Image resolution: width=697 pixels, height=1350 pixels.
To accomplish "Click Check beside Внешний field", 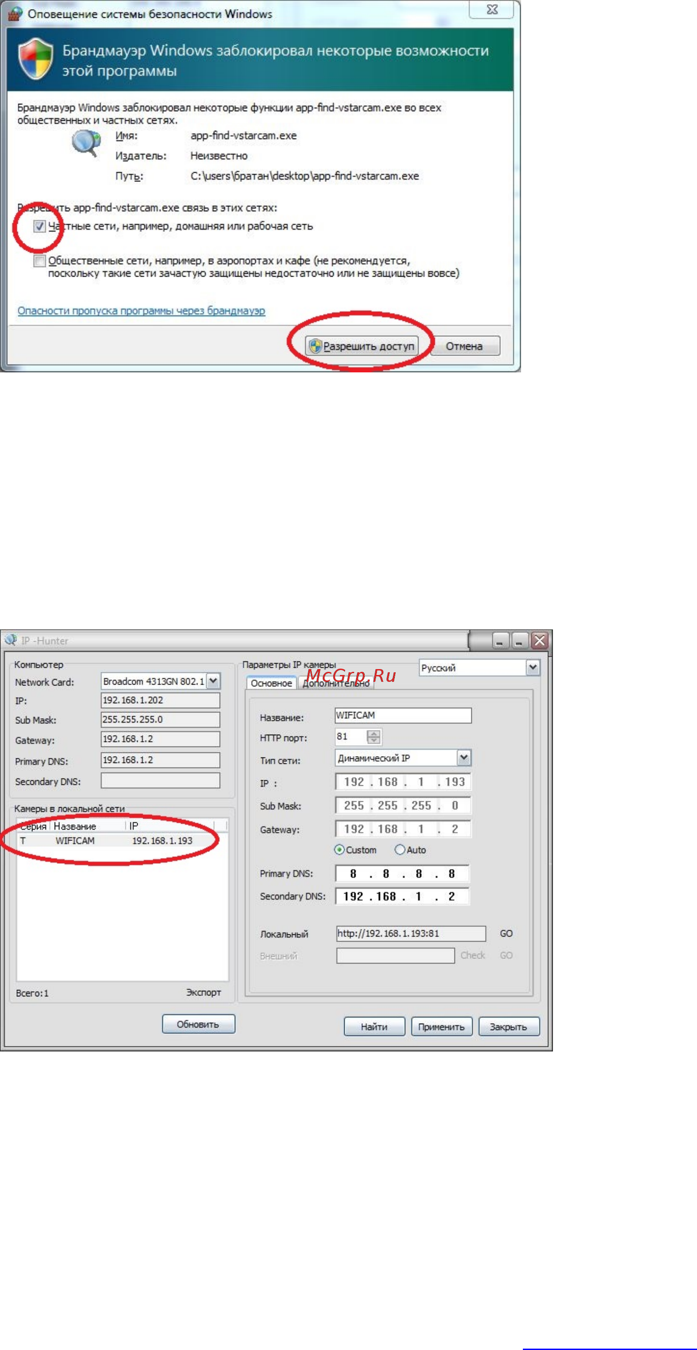I will (x=473, y=955).
